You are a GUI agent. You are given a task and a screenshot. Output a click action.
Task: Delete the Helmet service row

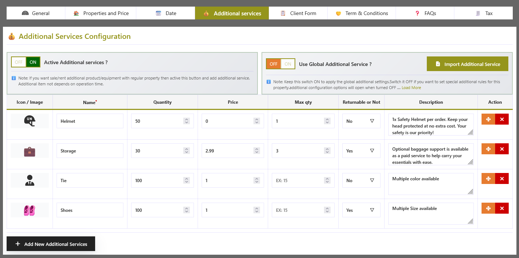click(502, 119)
